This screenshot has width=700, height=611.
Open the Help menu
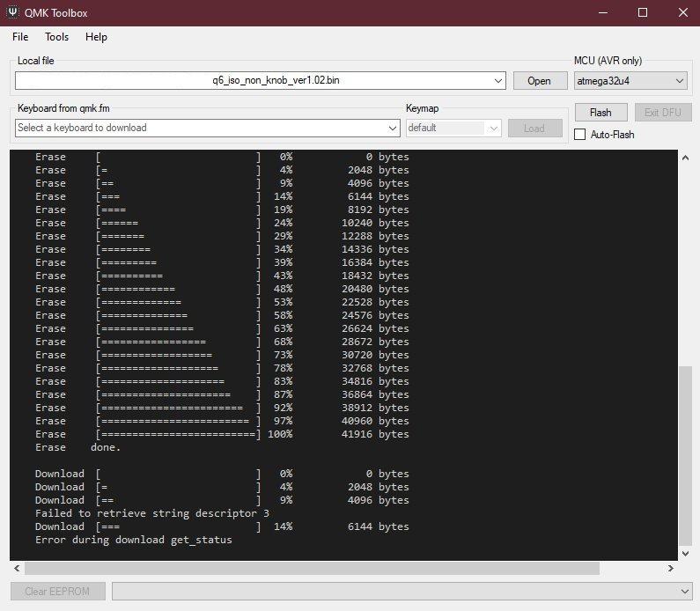tap(96, 37)
